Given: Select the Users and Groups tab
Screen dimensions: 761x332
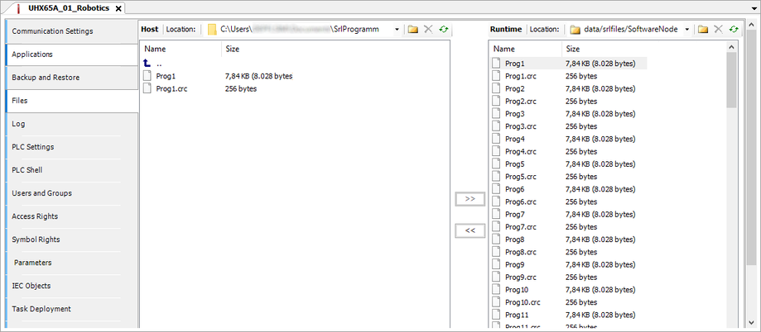Looking at the screenshot, I should click(x=70, y=193).
